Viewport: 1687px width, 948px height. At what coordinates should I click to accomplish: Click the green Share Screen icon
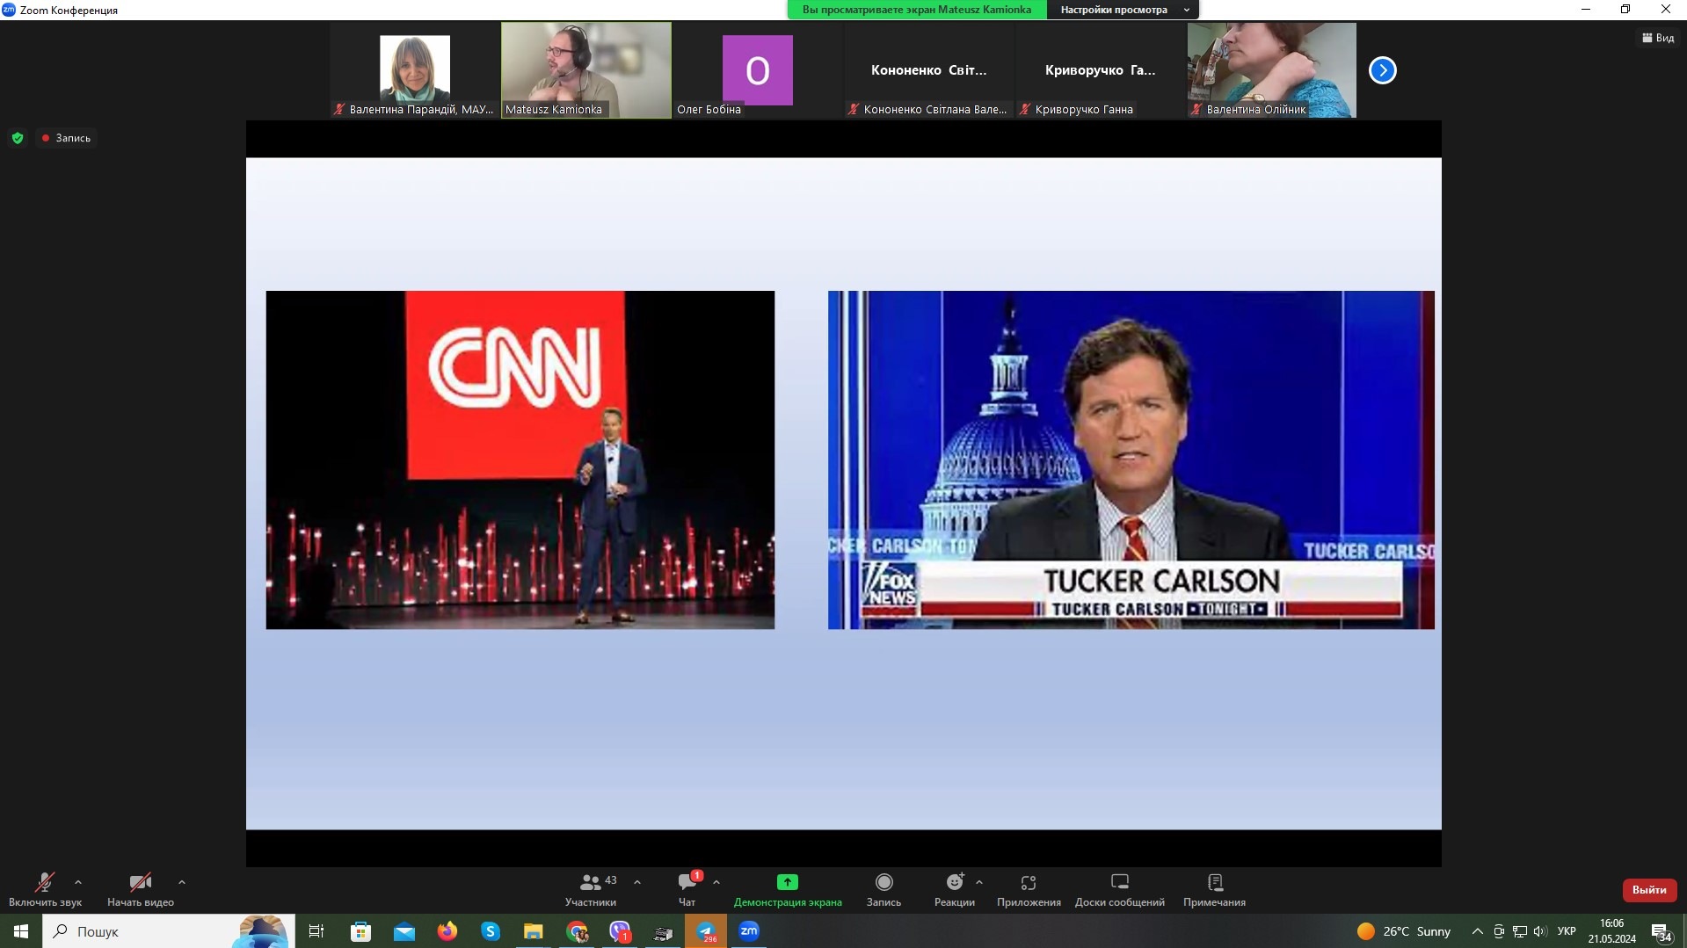(x=787, y=882)
